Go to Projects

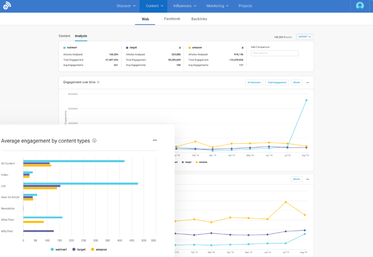pos(245,6)
